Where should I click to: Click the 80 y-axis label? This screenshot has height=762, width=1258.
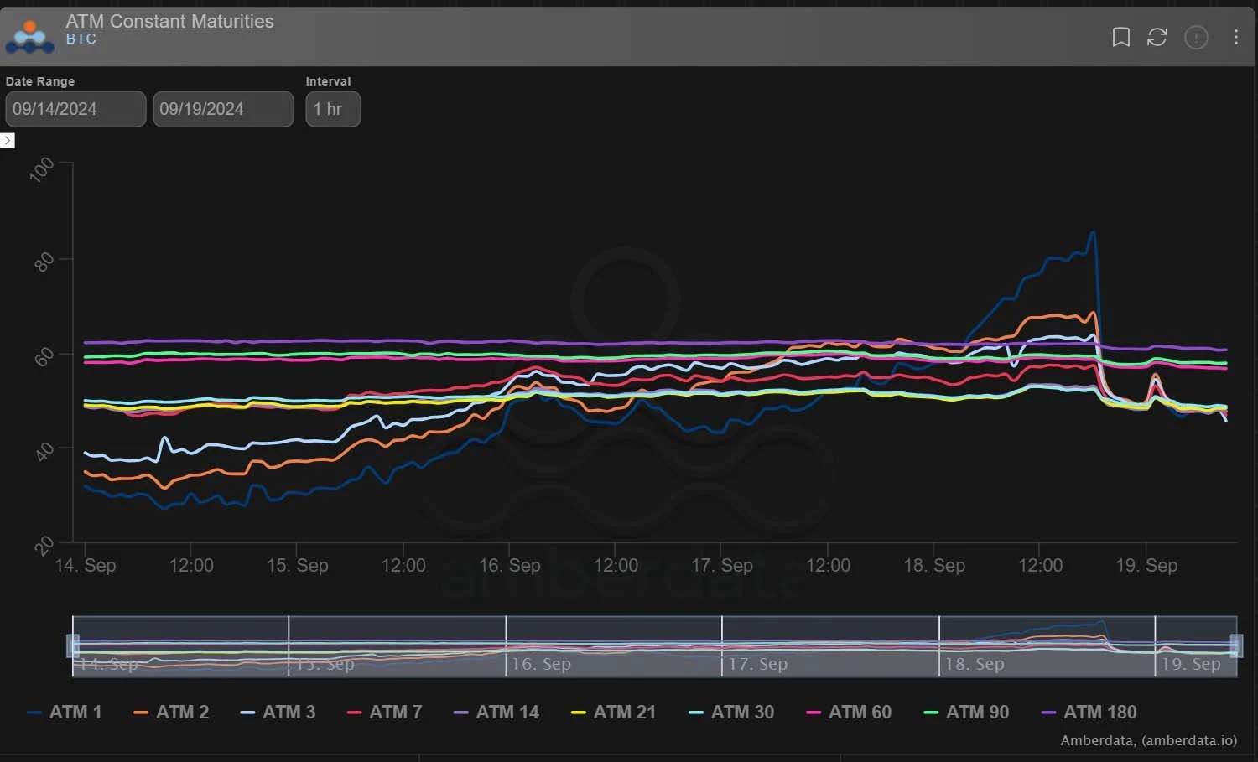point(44,262)
